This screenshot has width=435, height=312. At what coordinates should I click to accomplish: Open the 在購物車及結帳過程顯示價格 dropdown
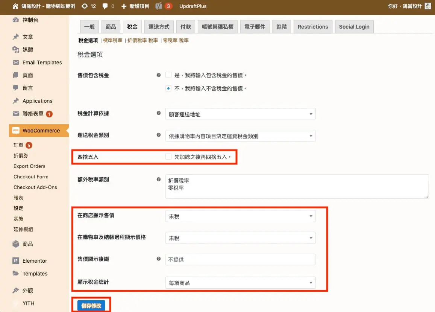240,238
